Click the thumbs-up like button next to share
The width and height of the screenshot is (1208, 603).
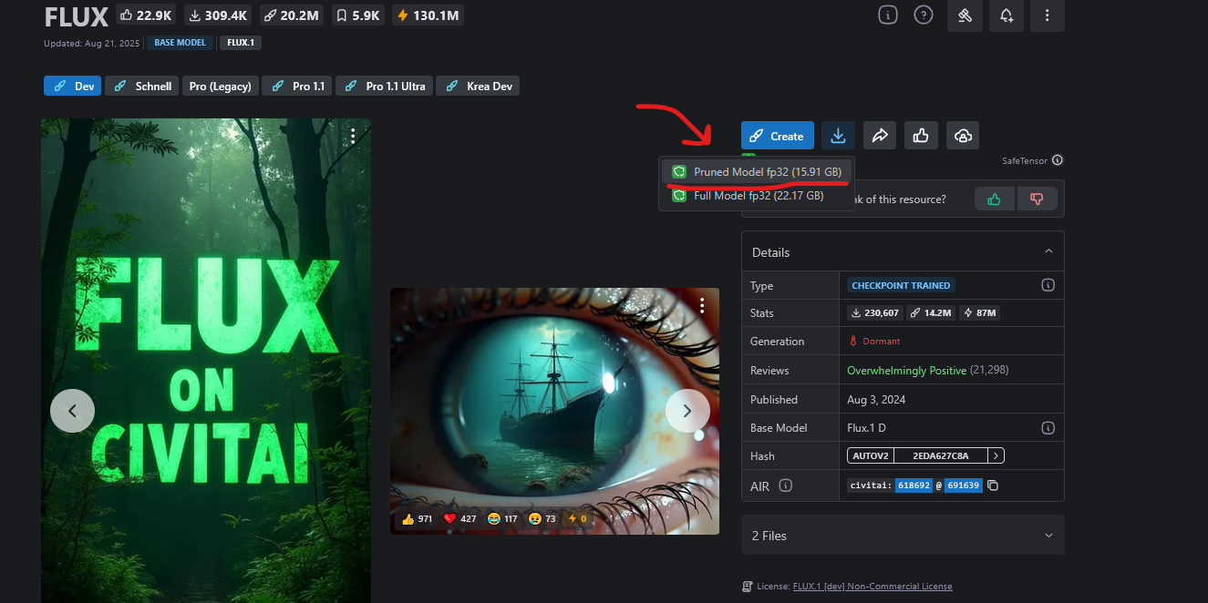[x=921, y=136]
